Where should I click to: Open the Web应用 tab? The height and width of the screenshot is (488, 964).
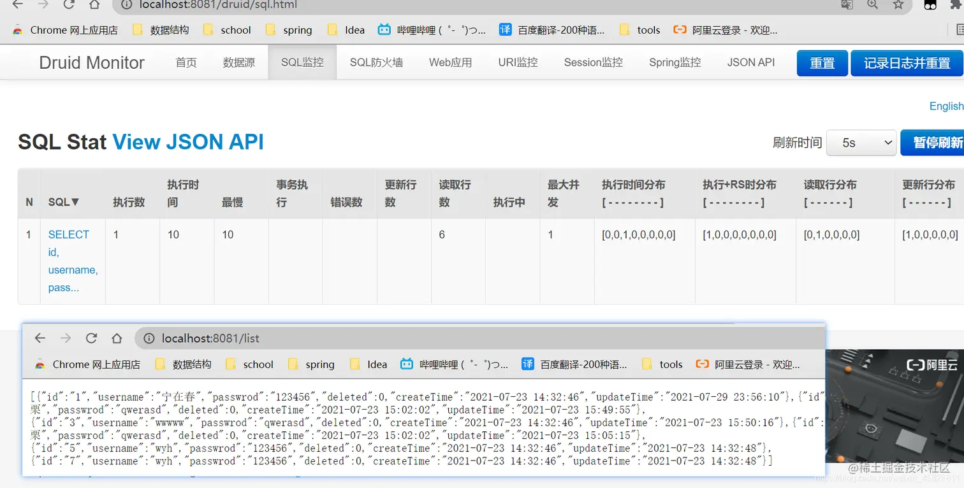(451, 62)
